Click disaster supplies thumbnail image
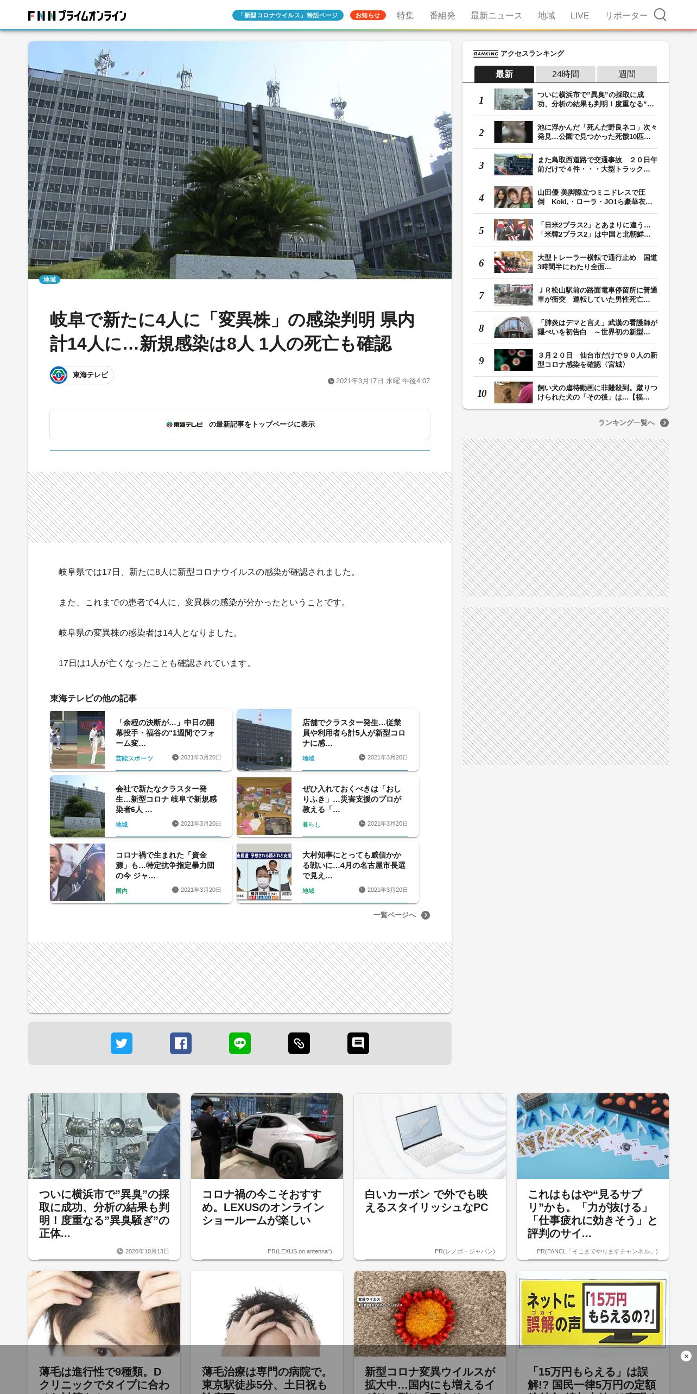The height and width of the screenshot is (1394, 697). 264,806
